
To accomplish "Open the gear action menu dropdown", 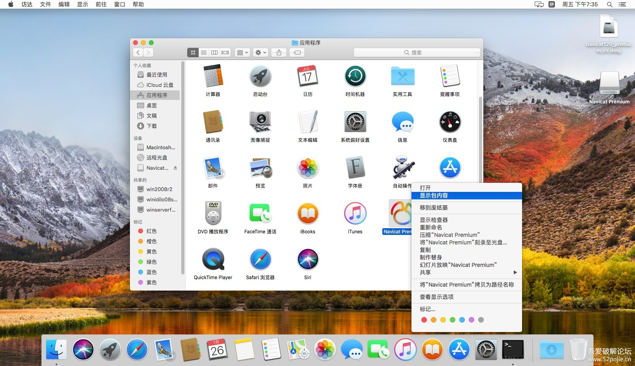I will pos(261,53).
